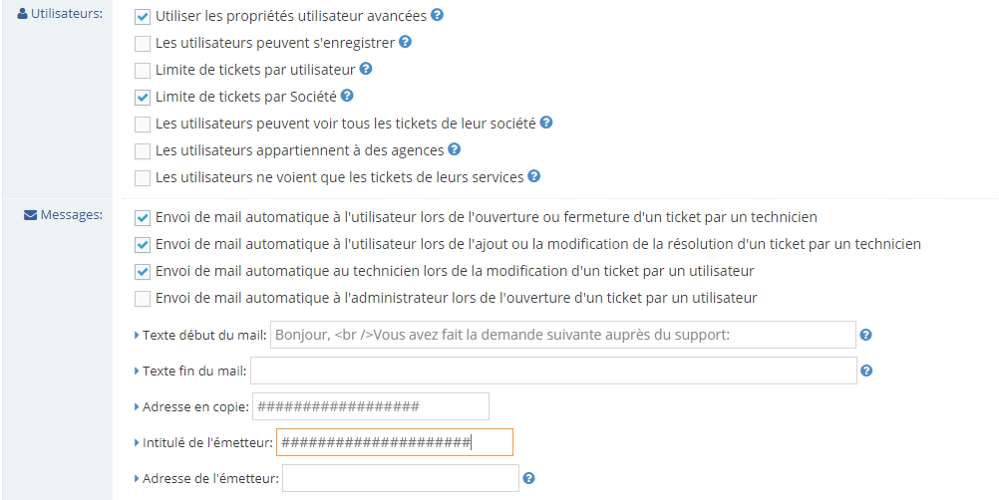Uncheck 'Utiliser les propriétés utilisateur avancées'
This screenshot has height=500, width=999.
(x=143, y=17)
